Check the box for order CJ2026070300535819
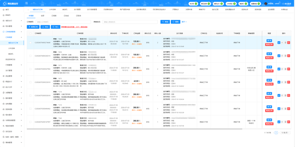The image size is (295, 147). [31, 82]
